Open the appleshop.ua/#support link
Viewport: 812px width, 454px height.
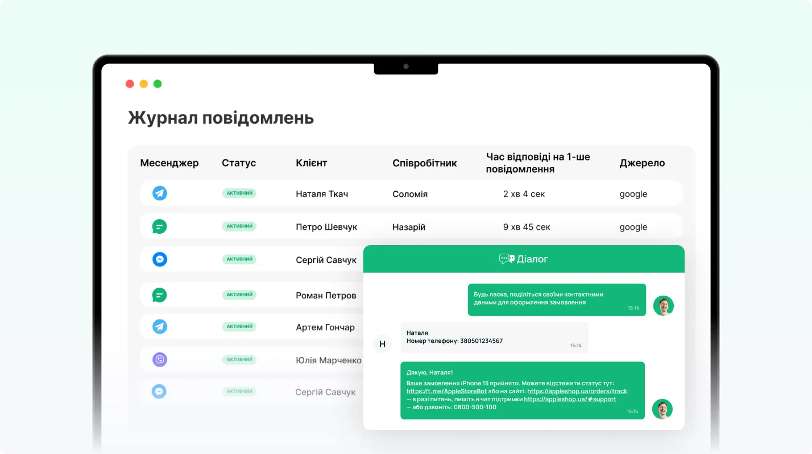click(570, 399)
